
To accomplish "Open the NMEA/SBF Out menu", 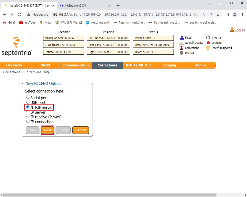I will coord(138,65).
